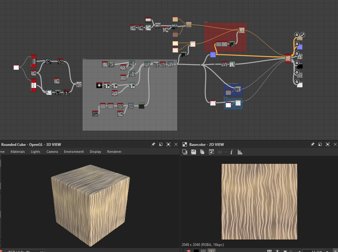Open the image-with-arrow dropdown in 2D toolbar
This screenshot has width=338, height=252.
click(x=211, y=152)
